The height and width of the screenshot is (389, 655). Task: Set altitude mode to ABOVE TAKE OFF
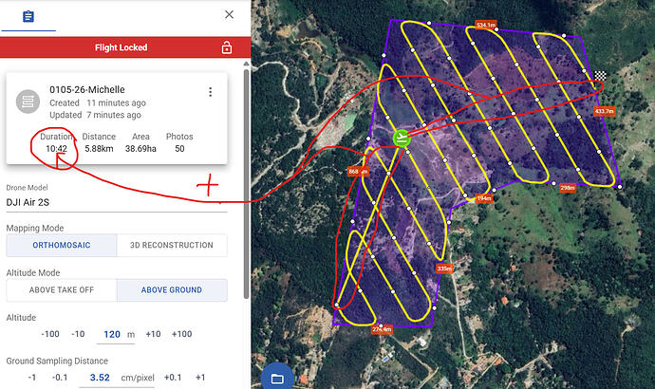(x=61, y=290)
